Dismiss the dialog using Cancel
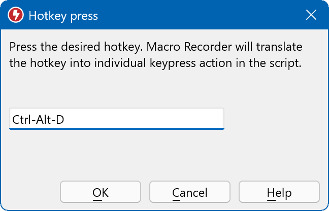The width and height of the screenshot is (329, 211). tap(189, 193)
